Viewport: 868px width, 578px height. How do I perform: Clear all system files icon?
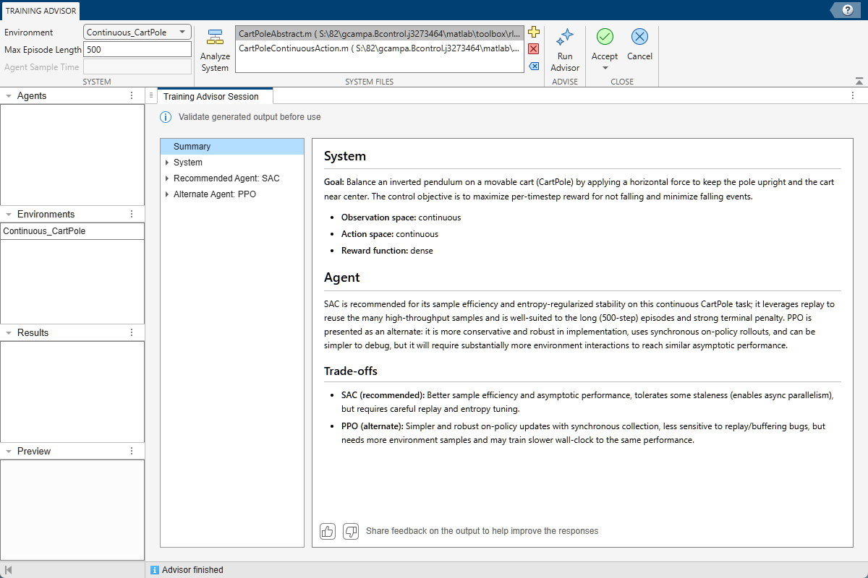click(x=534, y=66)
